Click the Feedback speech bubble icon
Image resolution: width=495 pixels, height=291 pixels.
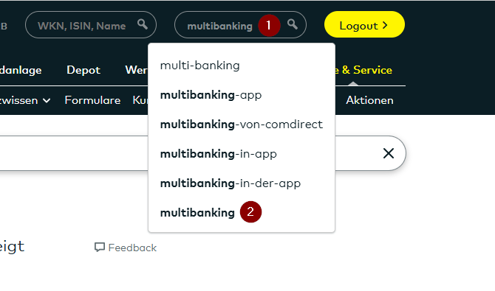pos(100,248)
